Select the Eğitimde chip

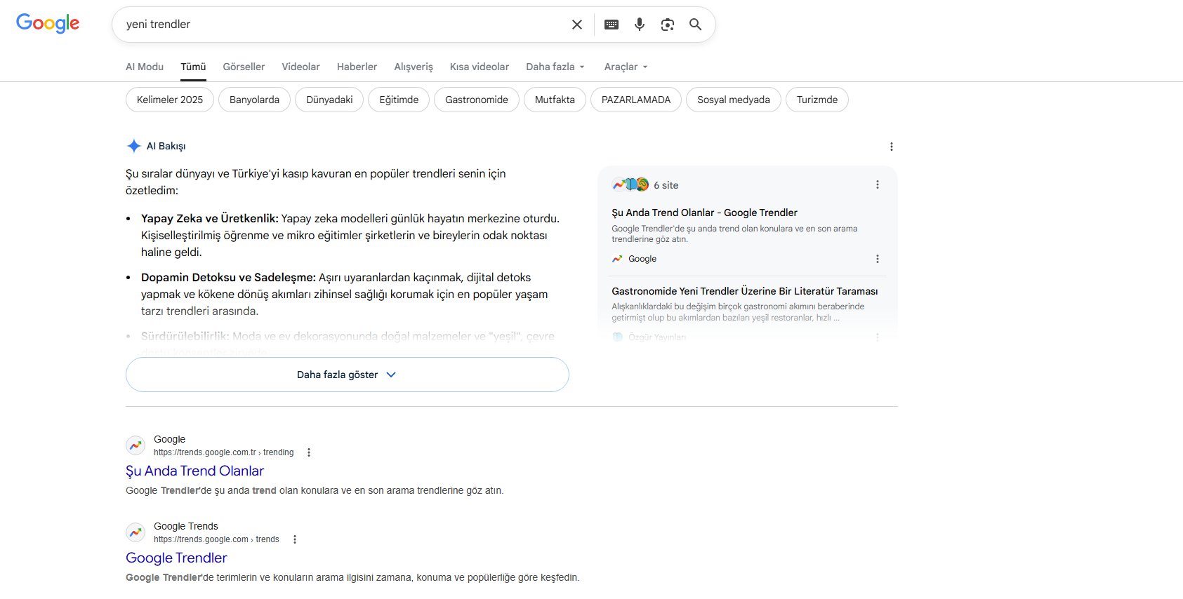tap(399, 100)
